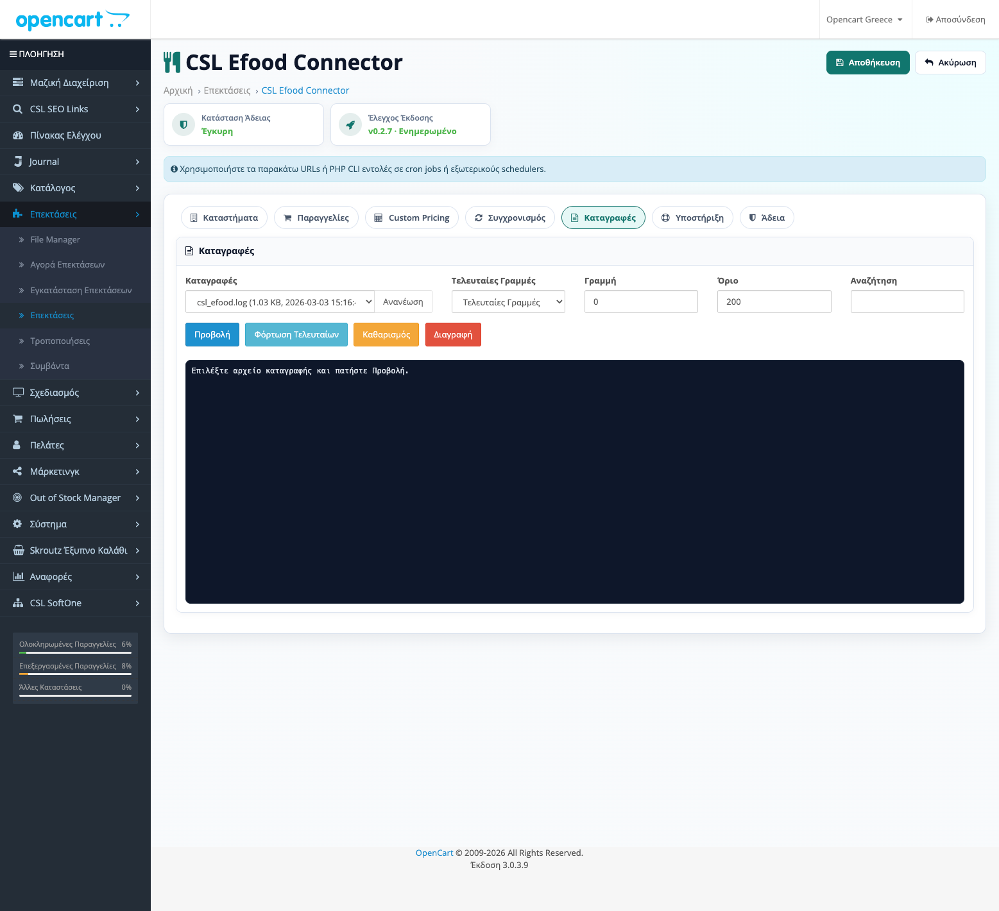Open the csl_efood.log file dropdown
The width and height of the screenshot is (999, 911).
point(280,302)
